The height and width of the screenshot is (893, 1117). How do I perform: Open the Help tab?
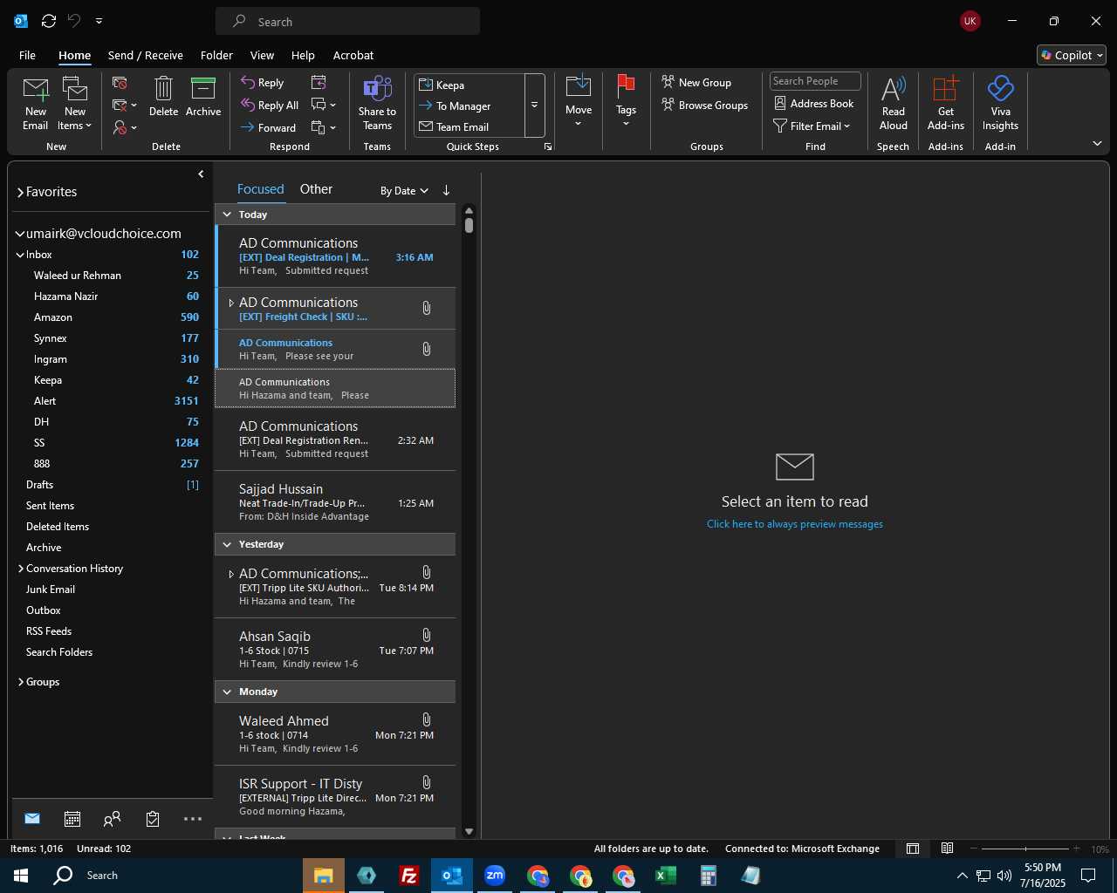[x=303, y=55]
